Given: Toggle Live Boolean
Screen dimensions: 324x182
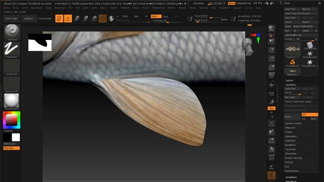Looking at the screenshot, I should pos(45,19).
